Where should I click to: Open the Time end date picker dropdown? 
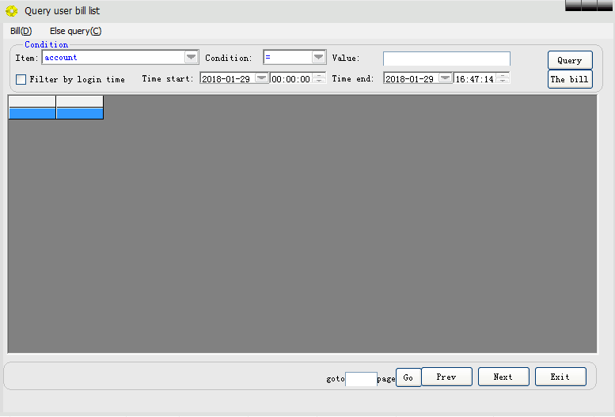[445, 78]
